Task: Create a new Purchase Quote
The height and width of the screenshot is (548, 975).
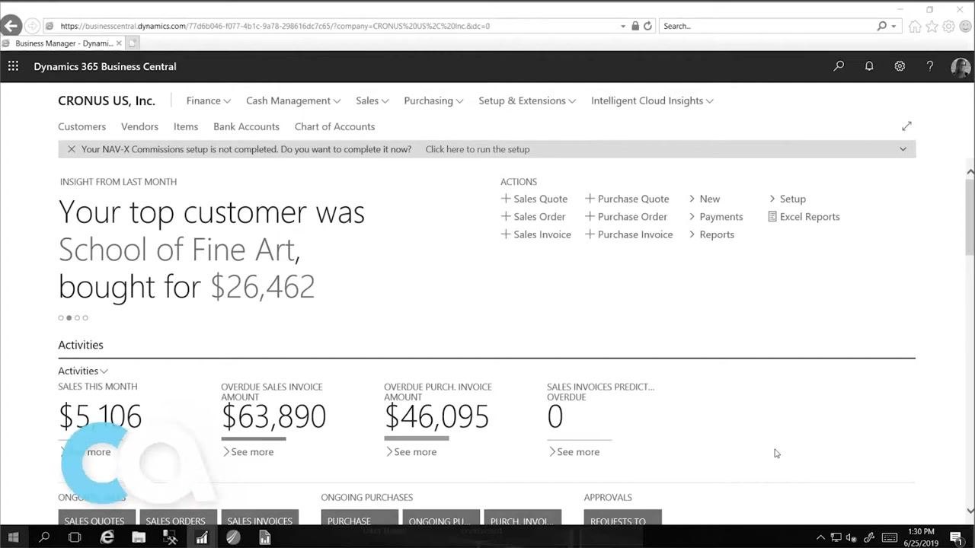Action: coord(627,199)
